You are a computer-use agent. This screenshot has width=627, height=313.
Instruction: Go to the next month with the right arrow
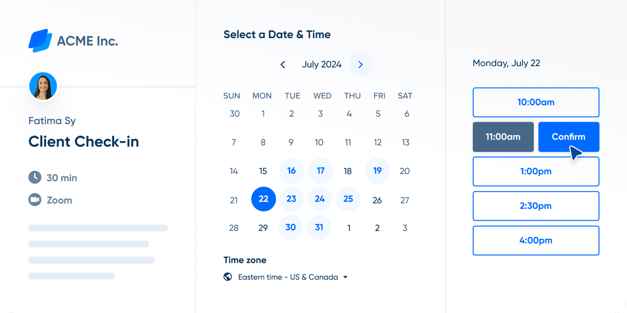(x=360, y=64)
